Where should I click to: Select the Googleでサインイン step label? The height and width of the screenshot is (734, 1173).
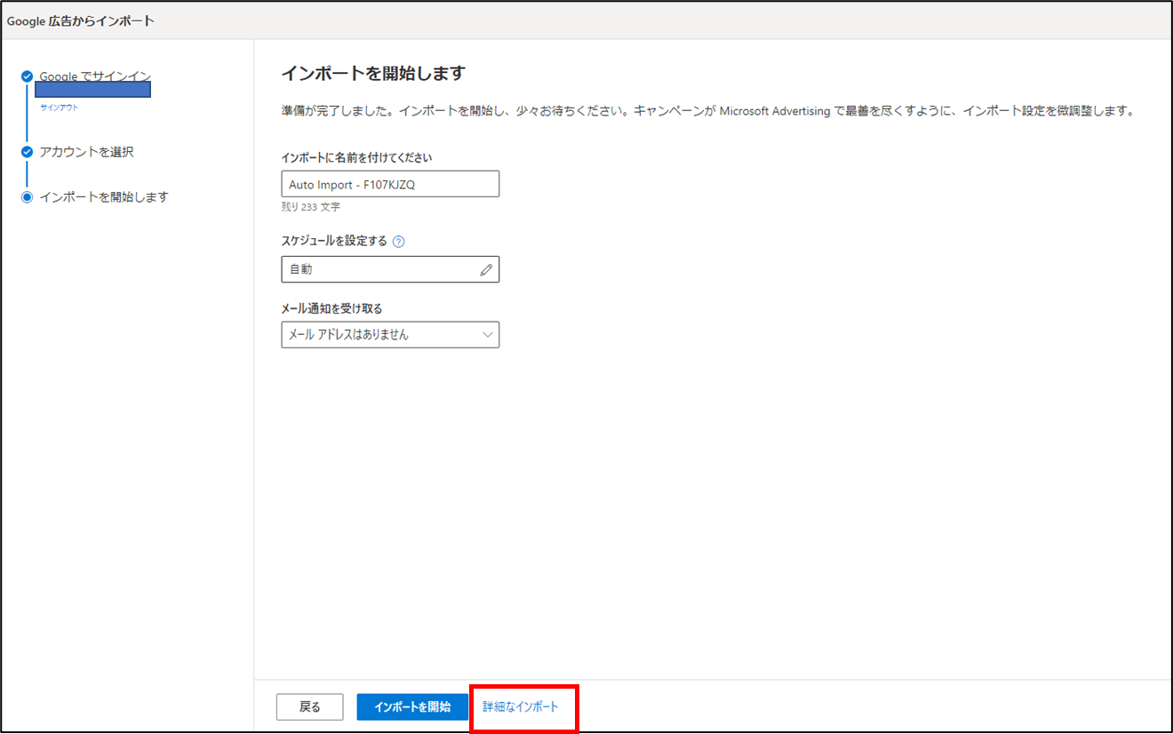click(x=92, y=76)
